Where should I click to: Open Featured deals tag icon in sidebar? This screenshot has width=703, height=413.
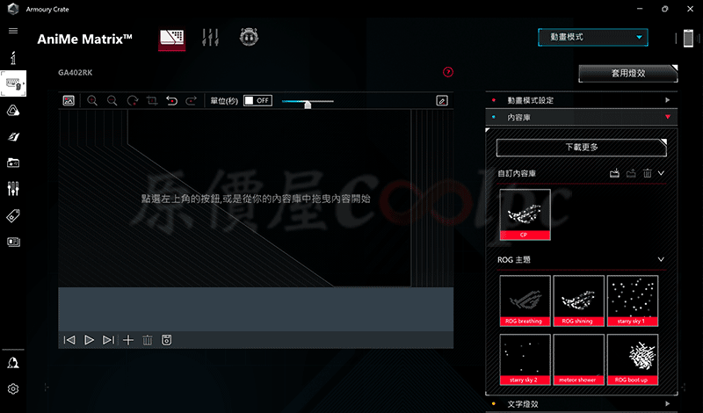(x=13, y=215)
